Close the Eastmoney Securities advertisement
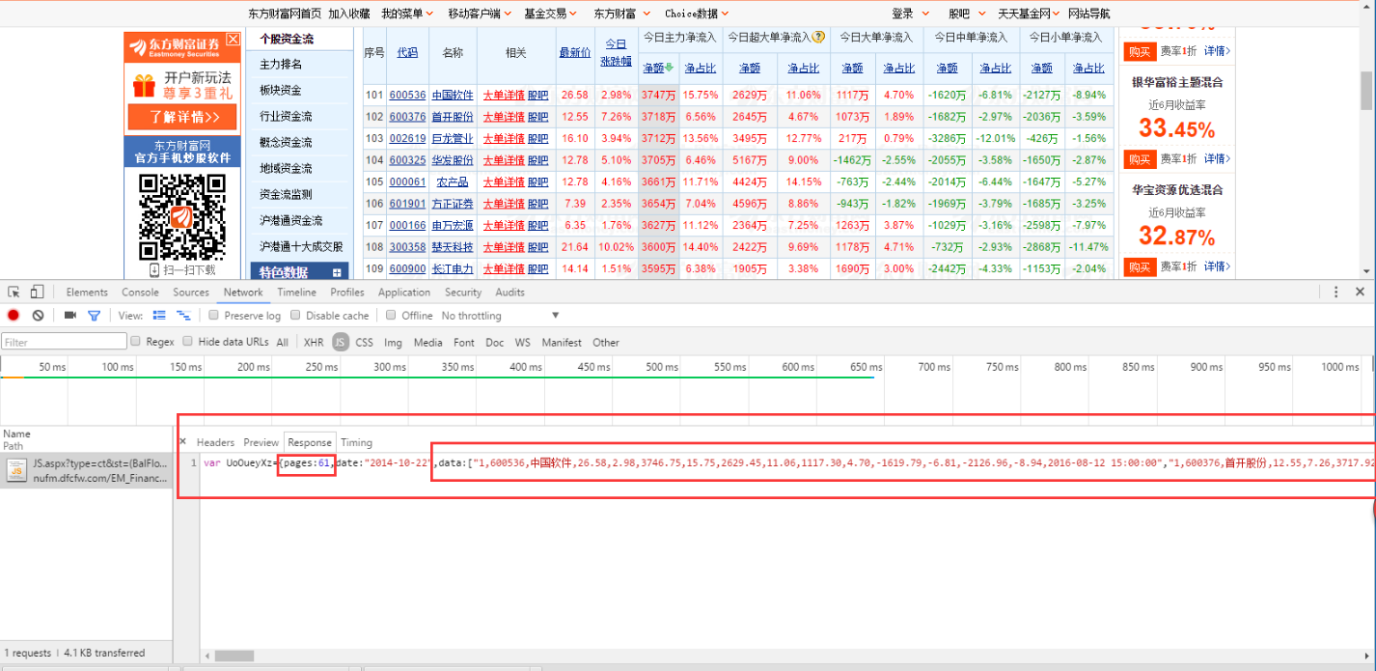 (x=233, y=40)
